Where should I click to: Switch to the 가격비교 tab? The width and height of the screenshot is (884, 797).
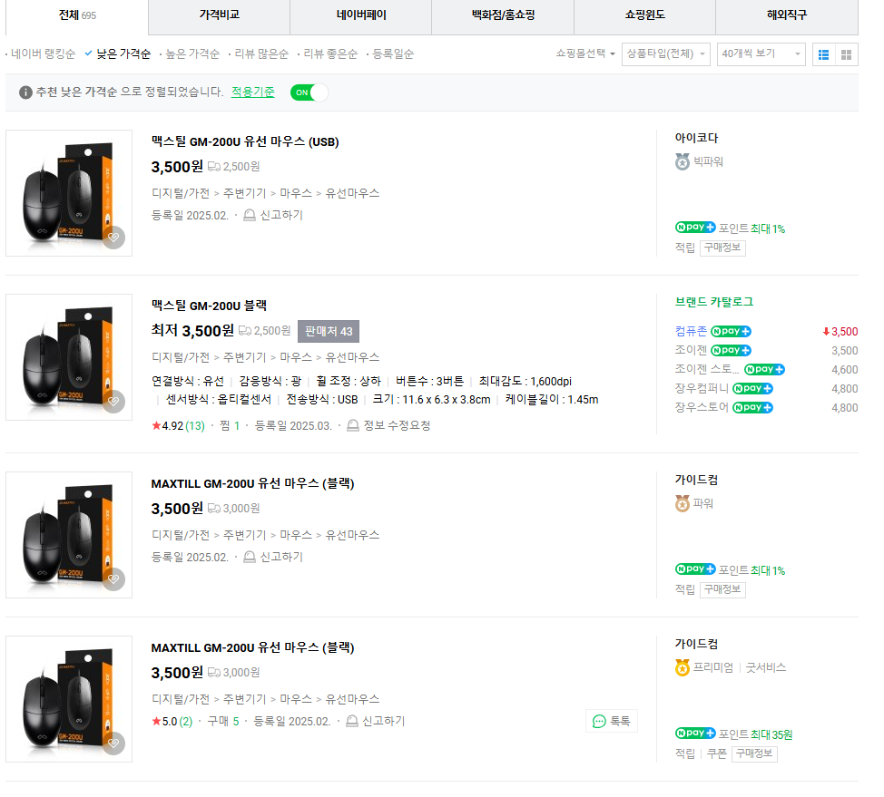(x=220, y=15)
